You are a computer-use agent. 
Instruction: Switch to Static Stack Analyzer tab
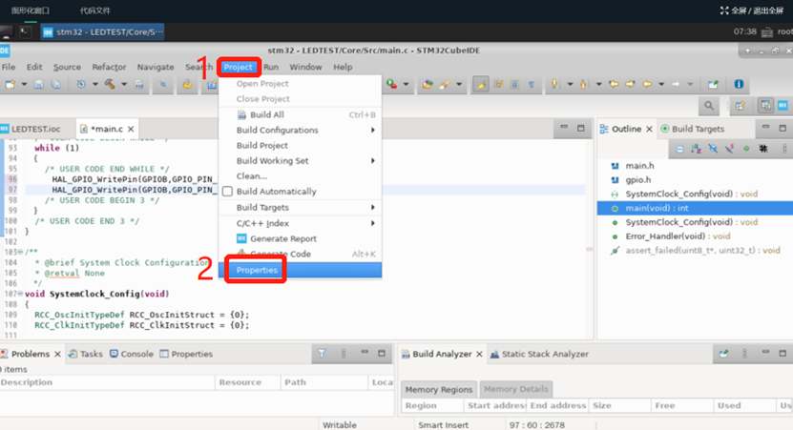539,354
